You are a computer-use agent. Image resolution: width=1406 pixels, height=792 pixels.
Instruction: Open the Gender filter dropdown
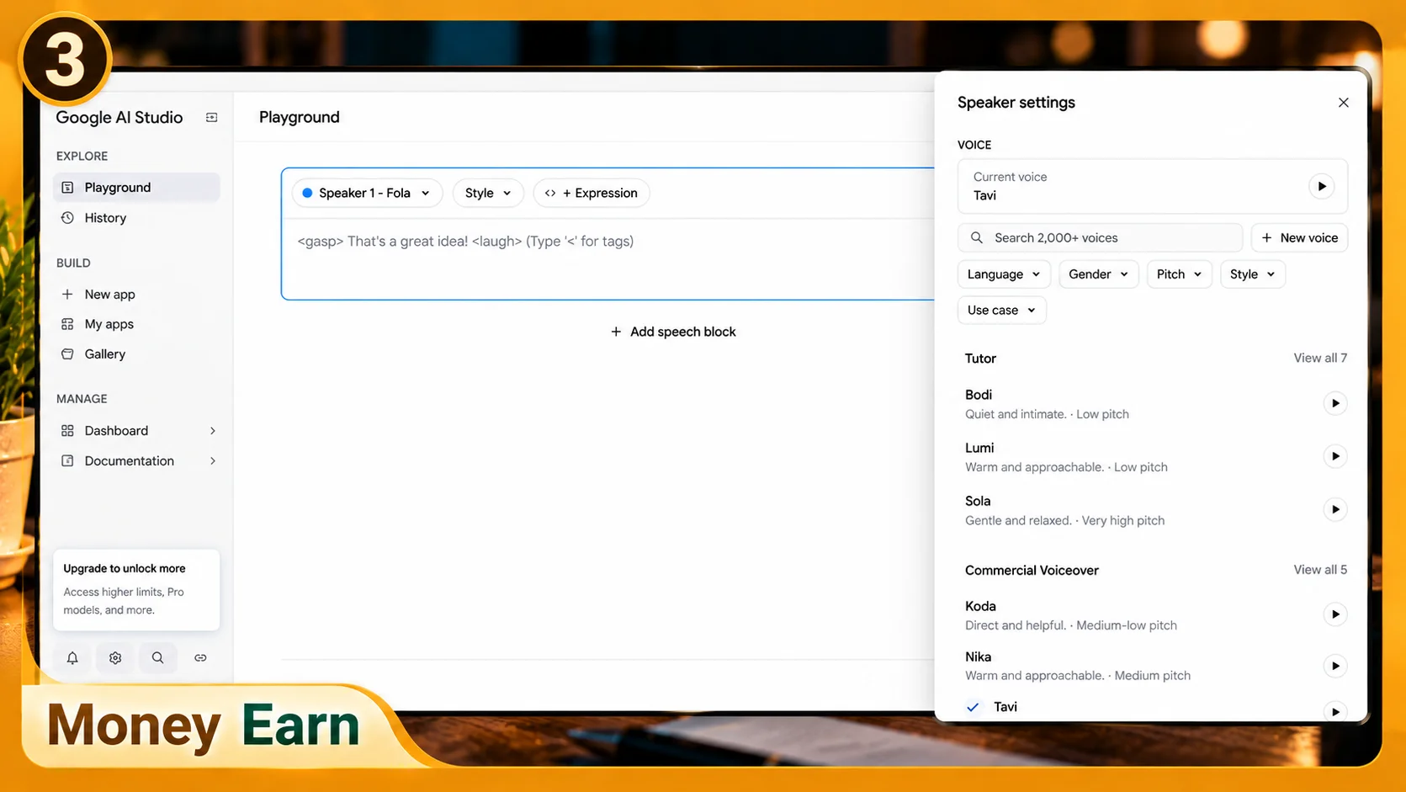pos(1098,274)
